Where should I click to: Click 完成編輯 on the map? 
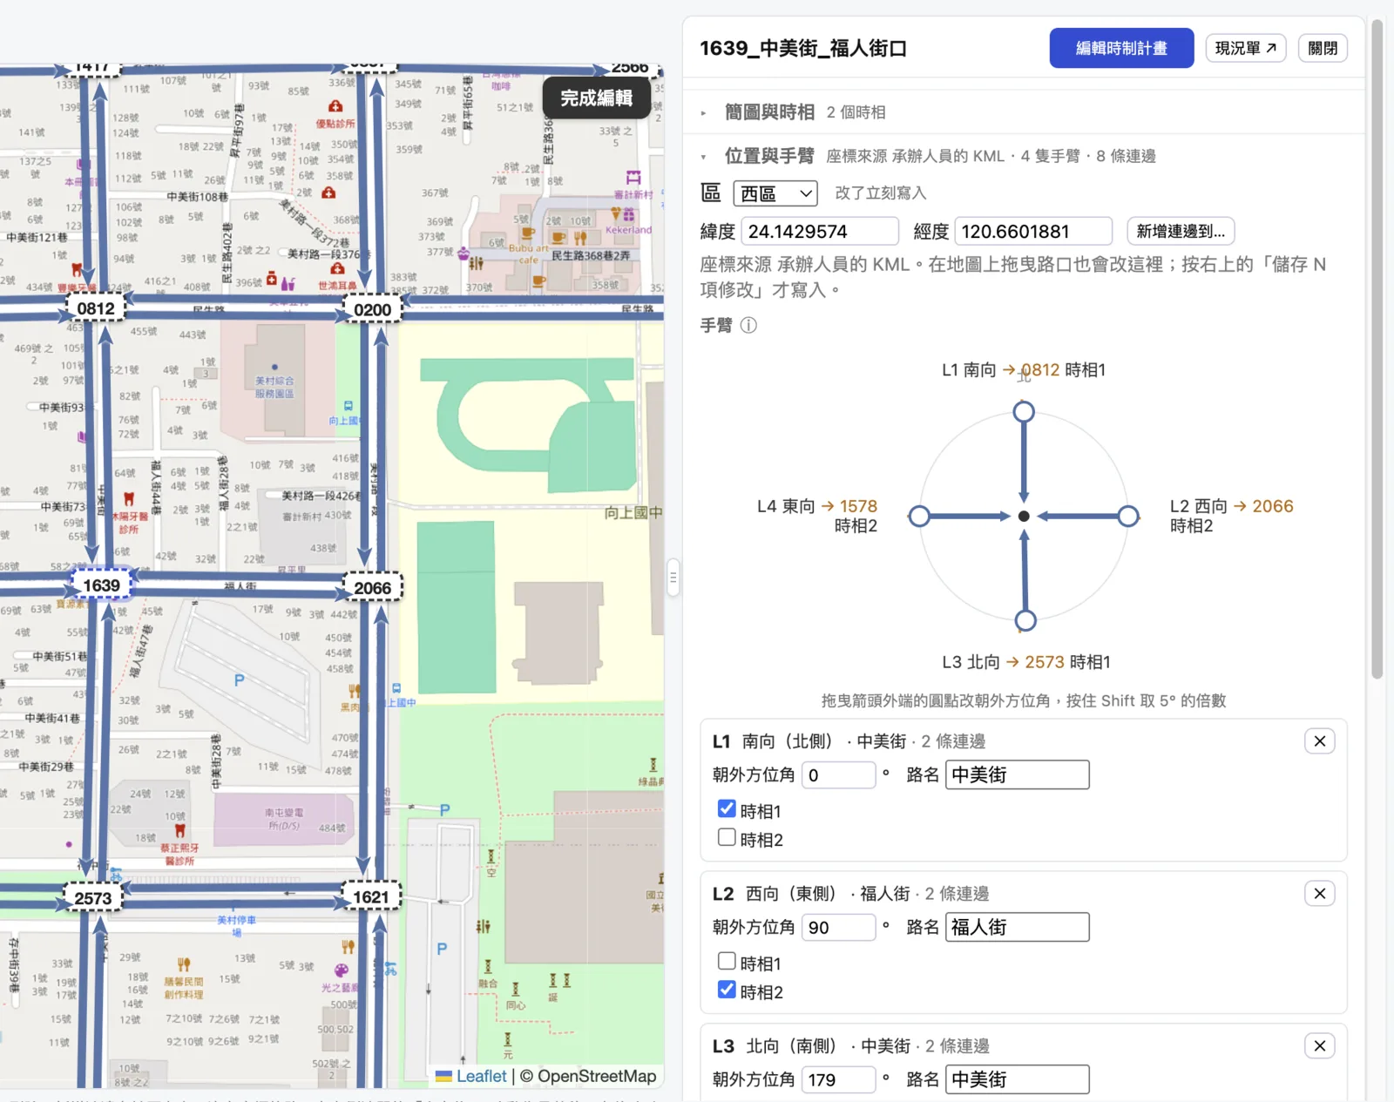597,98
